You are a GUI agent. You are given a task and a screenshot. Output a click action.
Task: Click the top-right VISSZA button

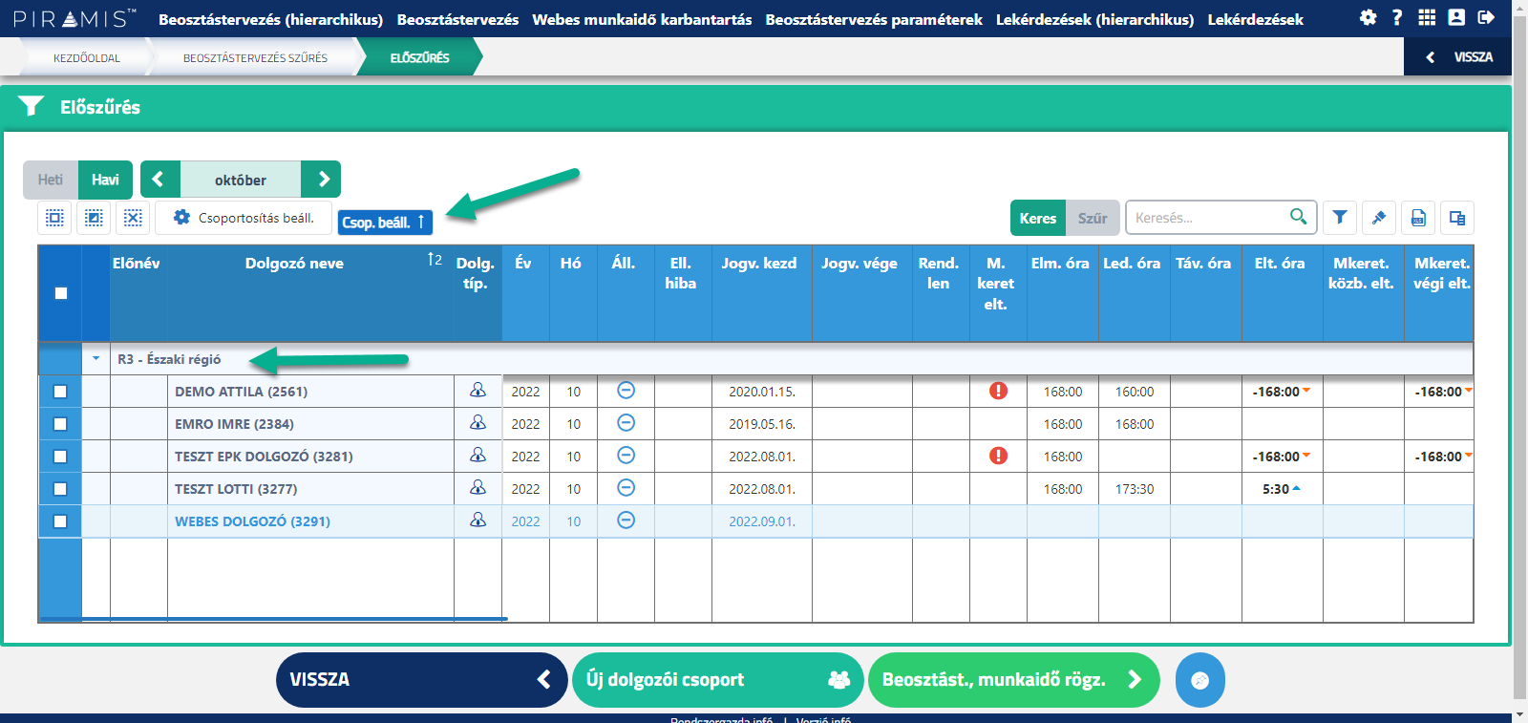[1458, 57]
